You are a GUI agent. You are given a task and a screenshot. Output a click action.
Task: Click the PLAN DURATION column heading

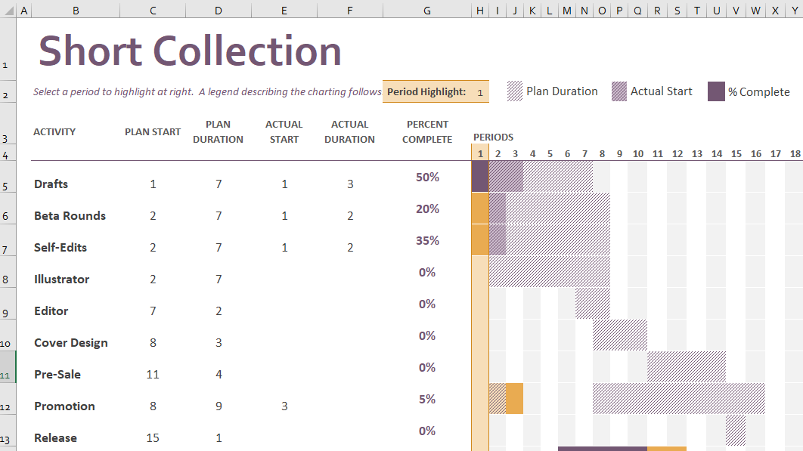pos(219,131)
